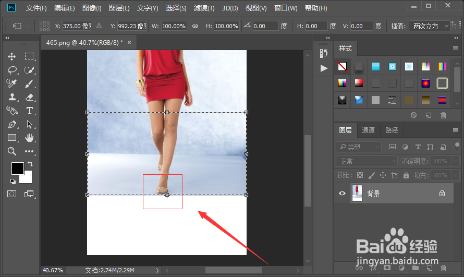Viewport: 464px width, 277px height.
Task: Select the Pen tool
Action: [12, 124]
